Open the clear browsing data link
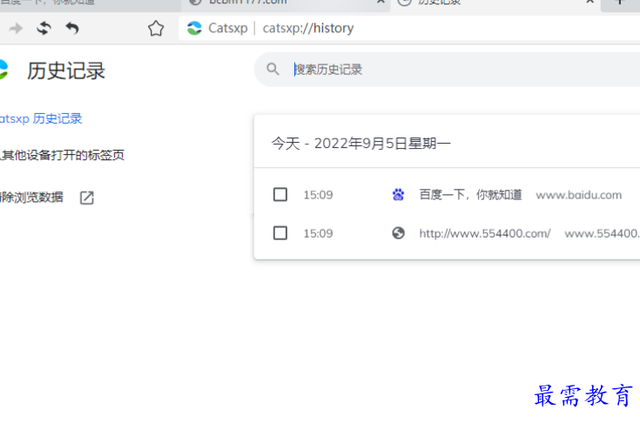Screen dimensions: 640x423 tap(32, 198)
